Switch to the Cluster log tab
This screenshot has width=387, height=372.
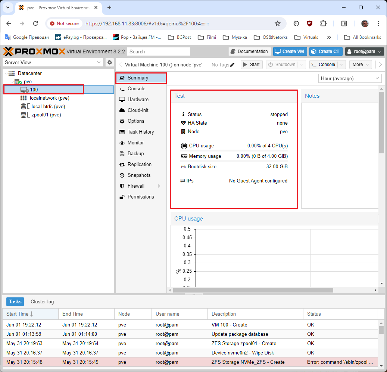pos(42,301)
